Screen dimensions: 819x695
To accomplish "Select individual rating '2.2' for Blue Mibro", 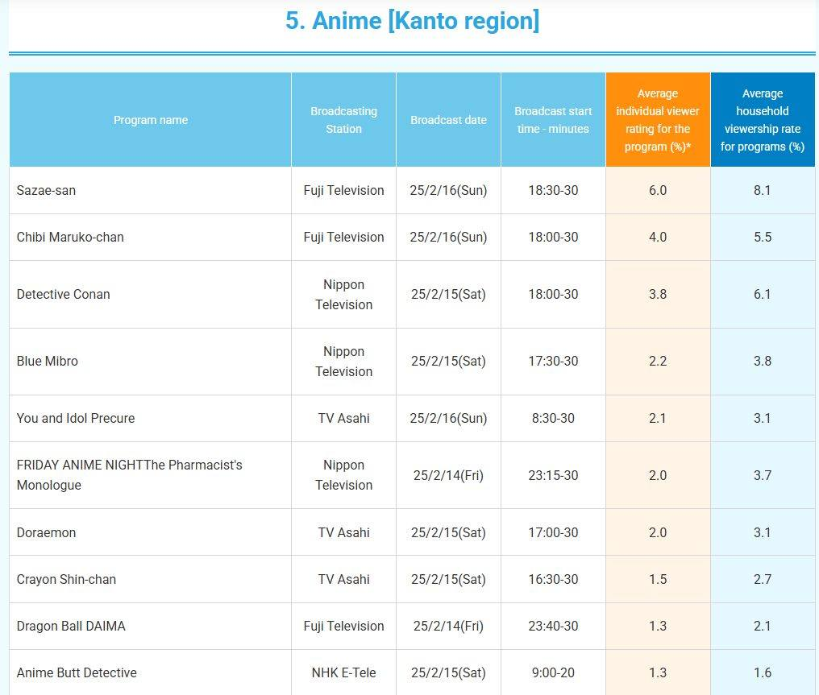I will (658, 361).
